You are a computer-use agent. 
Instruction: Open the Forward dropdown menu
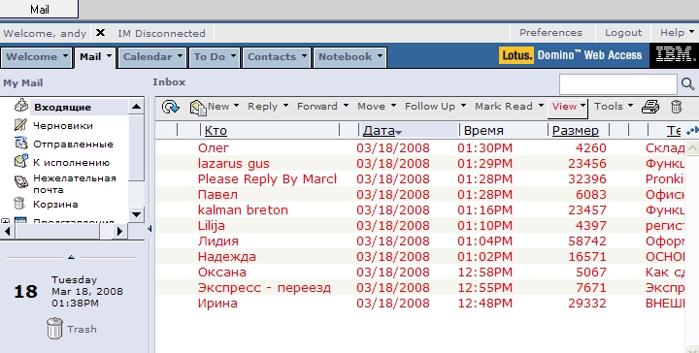[322, 107]
